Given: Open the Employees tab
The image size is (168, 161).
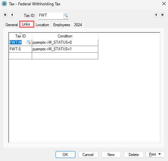Looking at the screenshot, I should (62, 25).
